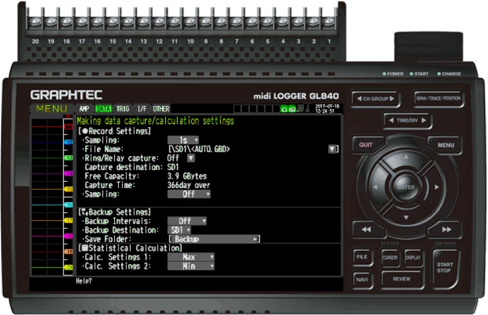Screen dimensions: 488x315
Task: Click the 3.9 GBytes free capacity value
Action: coord(187,176)
